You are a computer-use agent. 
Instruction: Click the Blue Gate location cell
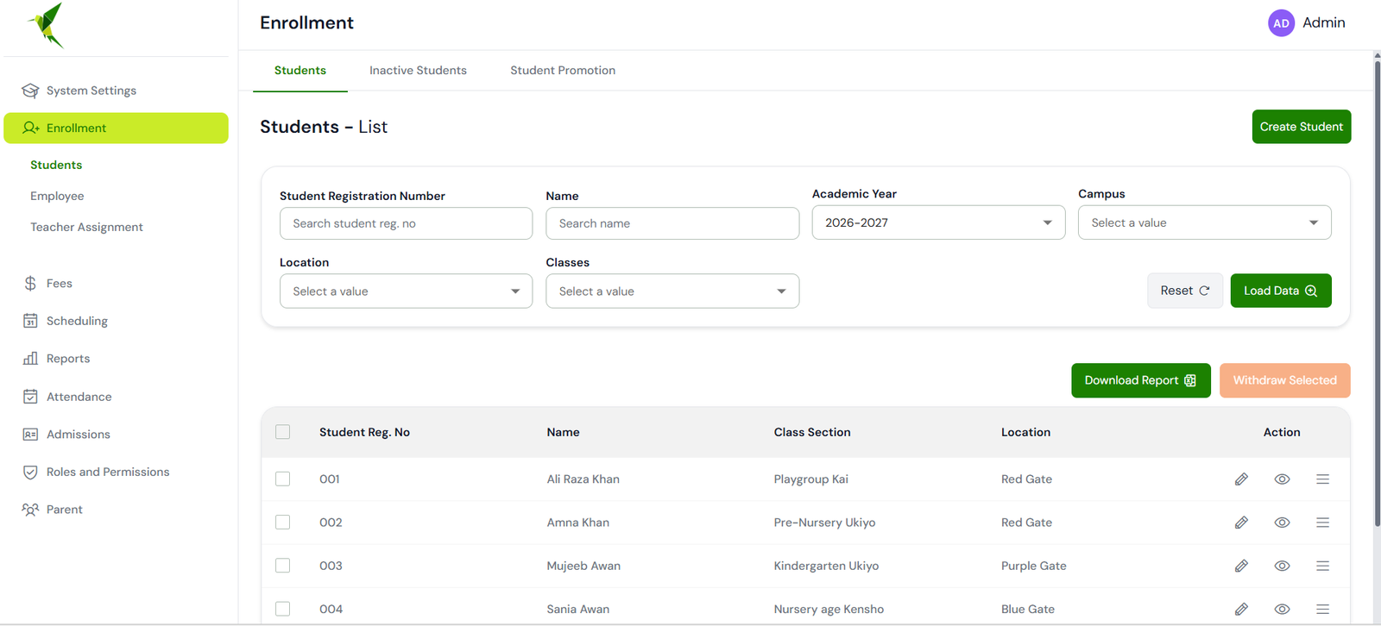1028,609
